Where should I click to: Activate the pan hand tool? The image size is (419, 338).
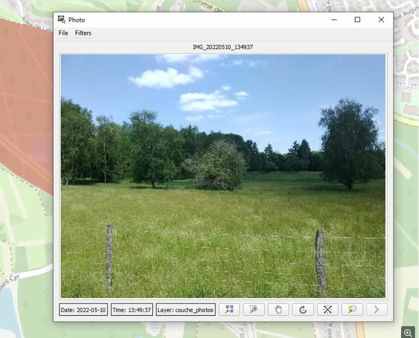pyautogui.click(x=278, y=310)
